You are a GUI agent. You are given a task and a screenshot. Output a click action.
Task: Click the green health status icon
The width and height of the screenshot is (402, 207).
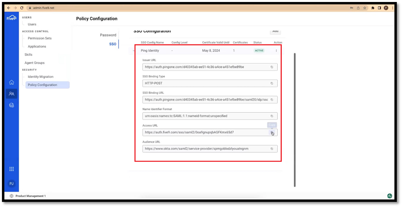(390, 196)
